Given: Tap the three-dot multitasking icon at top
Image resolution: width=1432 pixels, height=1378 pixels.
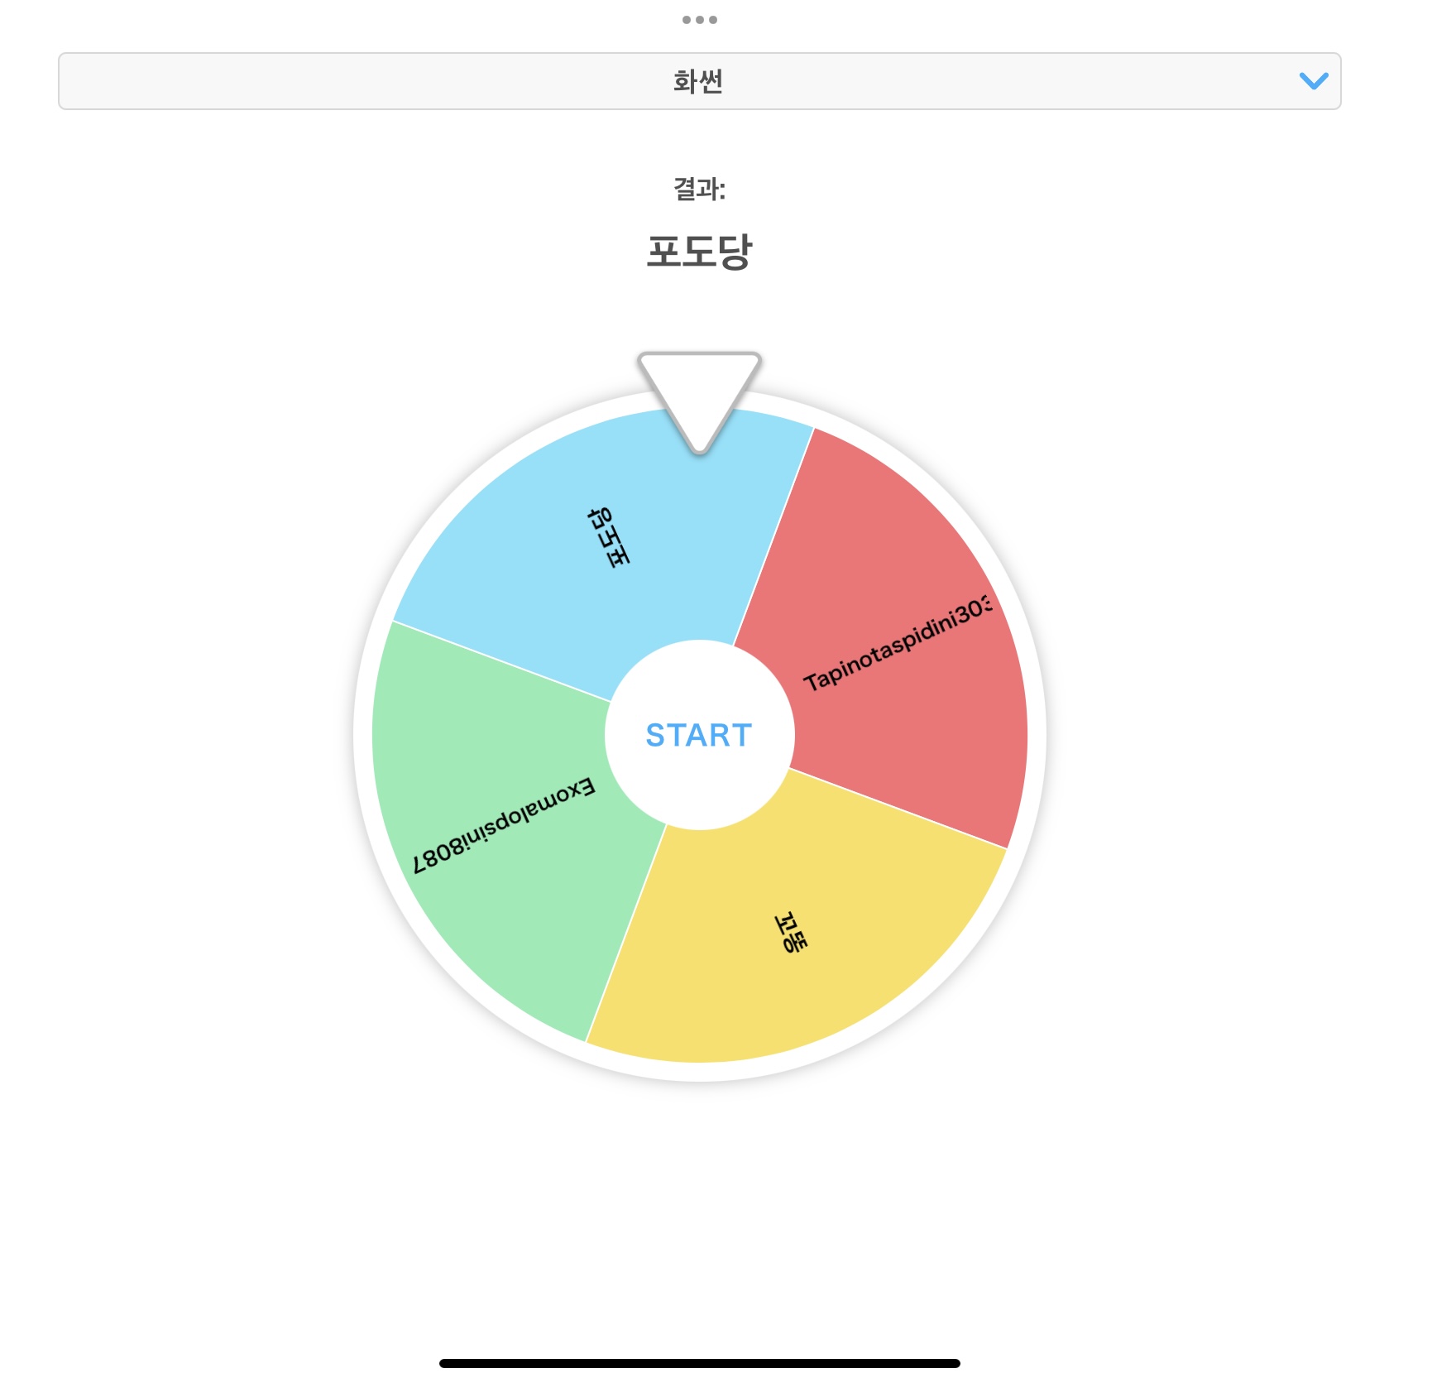Looking at the screenshot, I should (699, 20).
